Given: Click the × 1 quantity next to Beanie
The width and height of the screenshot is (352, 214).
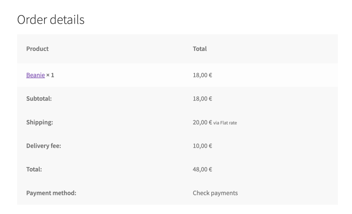Looking at the screenshot, I should pyautogui.click(x=50, y=75).
